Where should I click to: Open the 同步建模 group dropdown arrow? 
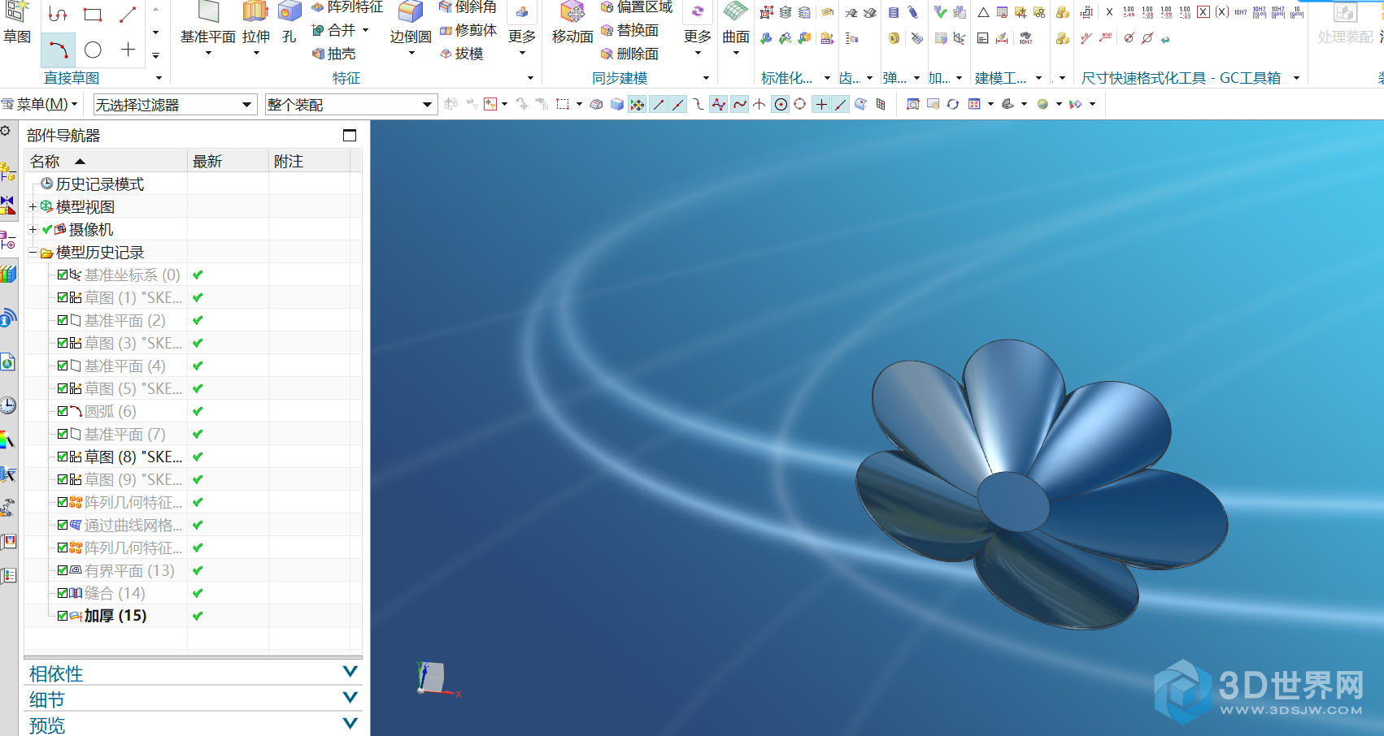[x=706, y=78]
